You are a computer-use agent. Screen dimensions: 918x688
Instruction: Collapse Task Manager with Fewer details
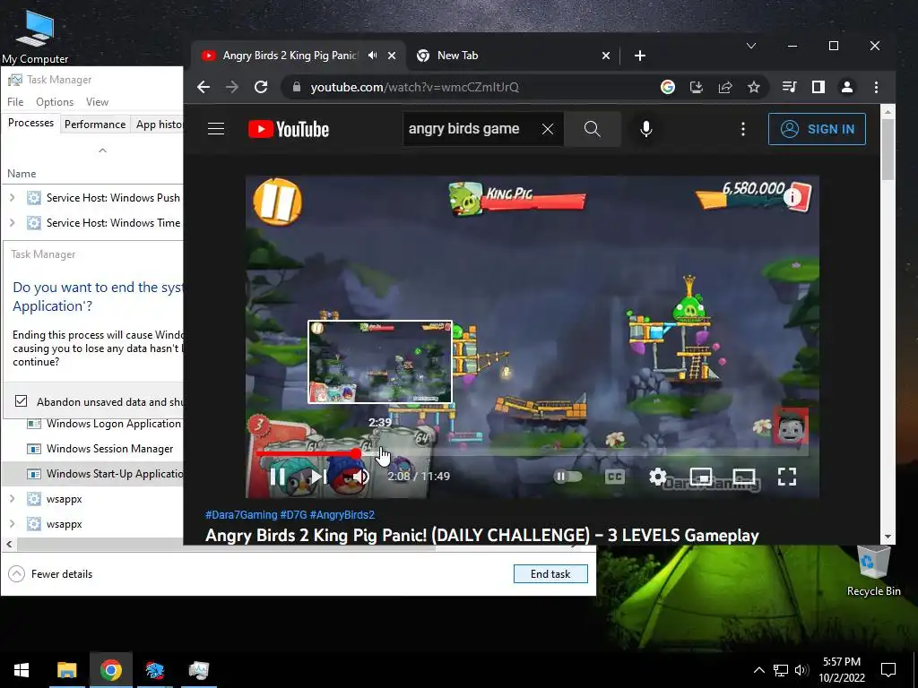pyautogui.click(x=50, y=574)
